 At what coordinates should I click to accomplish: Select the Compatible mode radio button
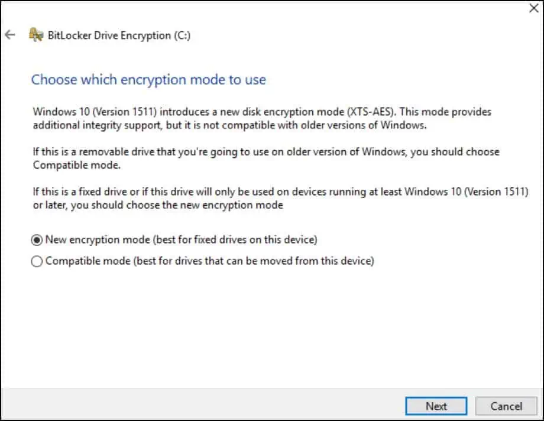tap(37, 261)
